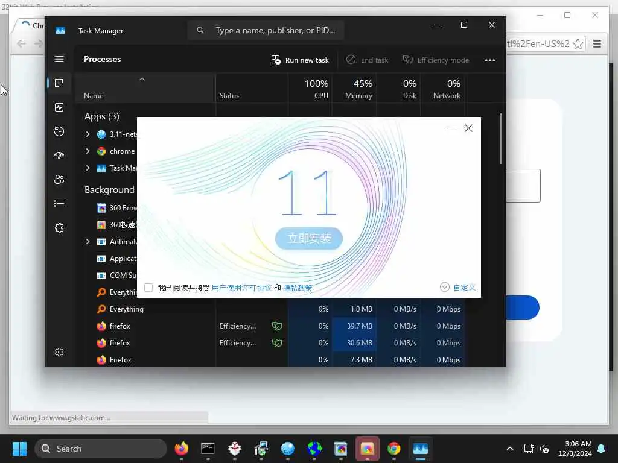Select the COM Surrogate process row
Screen dimensions: 618x463
117,276
